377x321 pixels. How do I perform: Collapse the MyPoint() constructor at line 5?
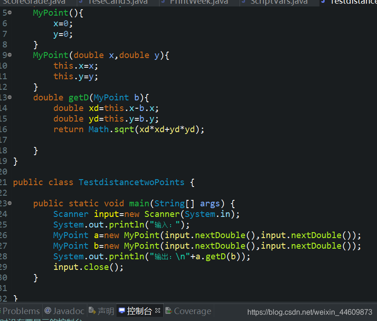coord(10,12)
